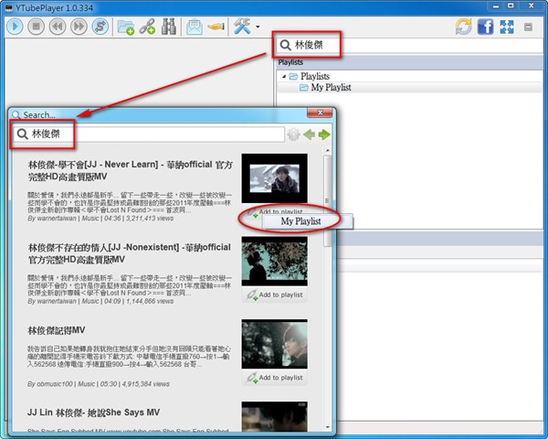Click 'By warnertaiwan' 04:36 info line
The width and height of the screenshot is (548, 439).
coord(100,218)
